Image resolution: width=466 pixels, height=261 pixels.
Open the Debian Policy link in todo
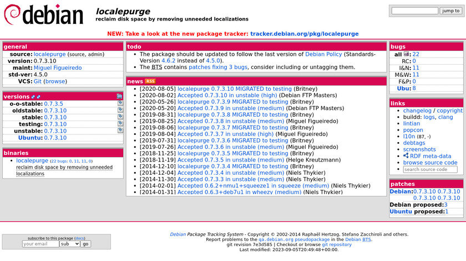tap(323, 54)
